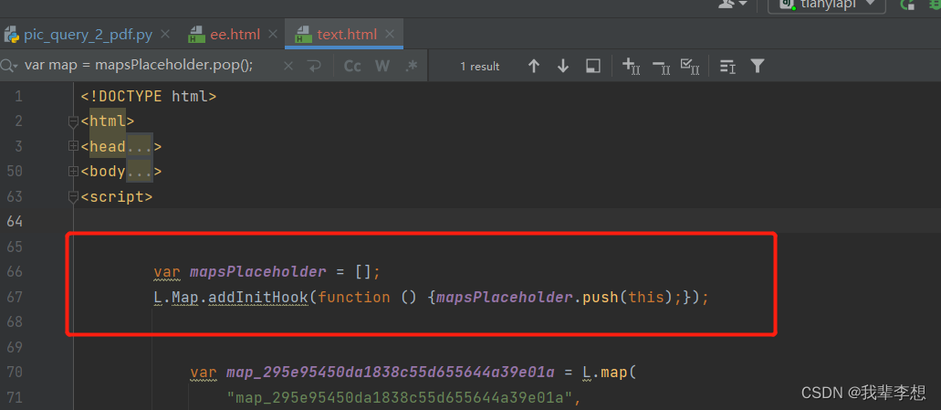Click the folded body ellipsis
The image size is (941, 410).
(x=140, y=172)
